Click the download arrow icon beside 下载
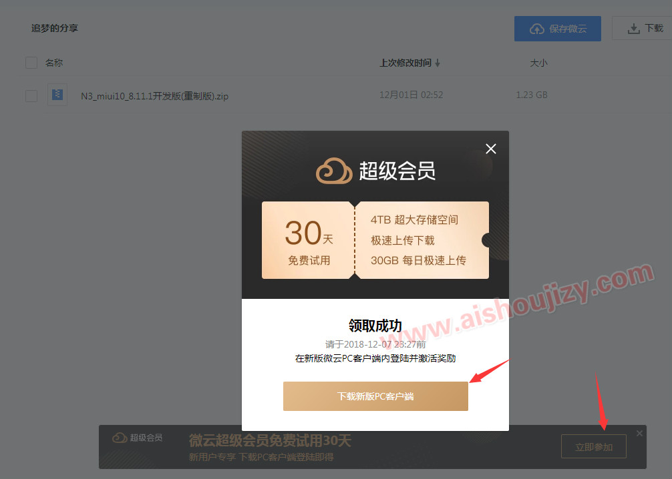The height and width of the screenshot is (479, 672). (633, 29)
